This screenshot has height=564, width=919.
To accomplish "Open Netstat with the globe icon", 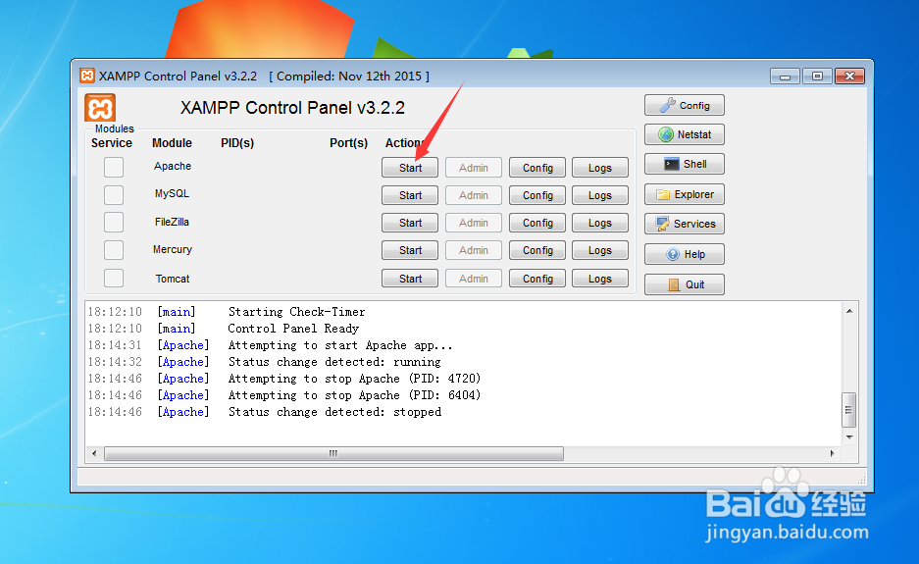I will 684,134.
